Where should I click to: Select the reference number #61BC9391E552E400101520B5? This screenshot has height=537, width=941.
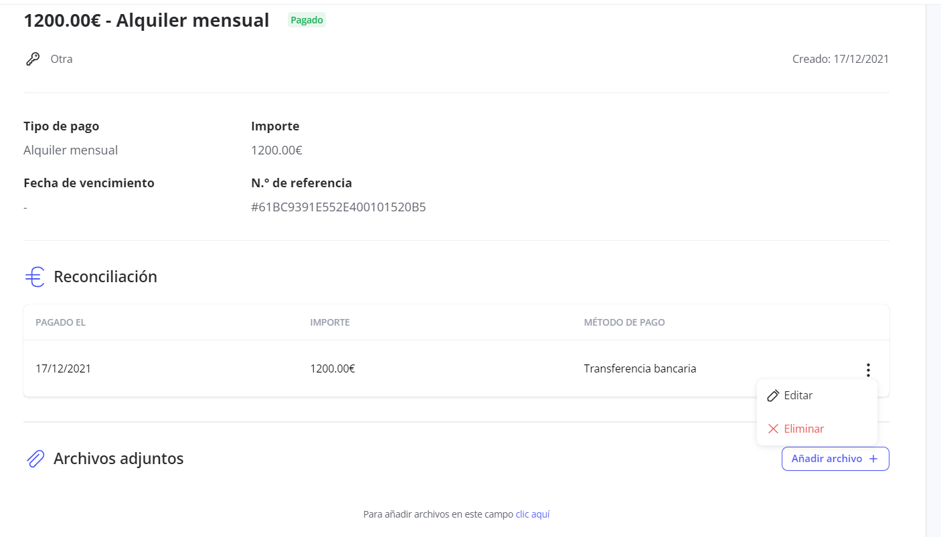338,207
